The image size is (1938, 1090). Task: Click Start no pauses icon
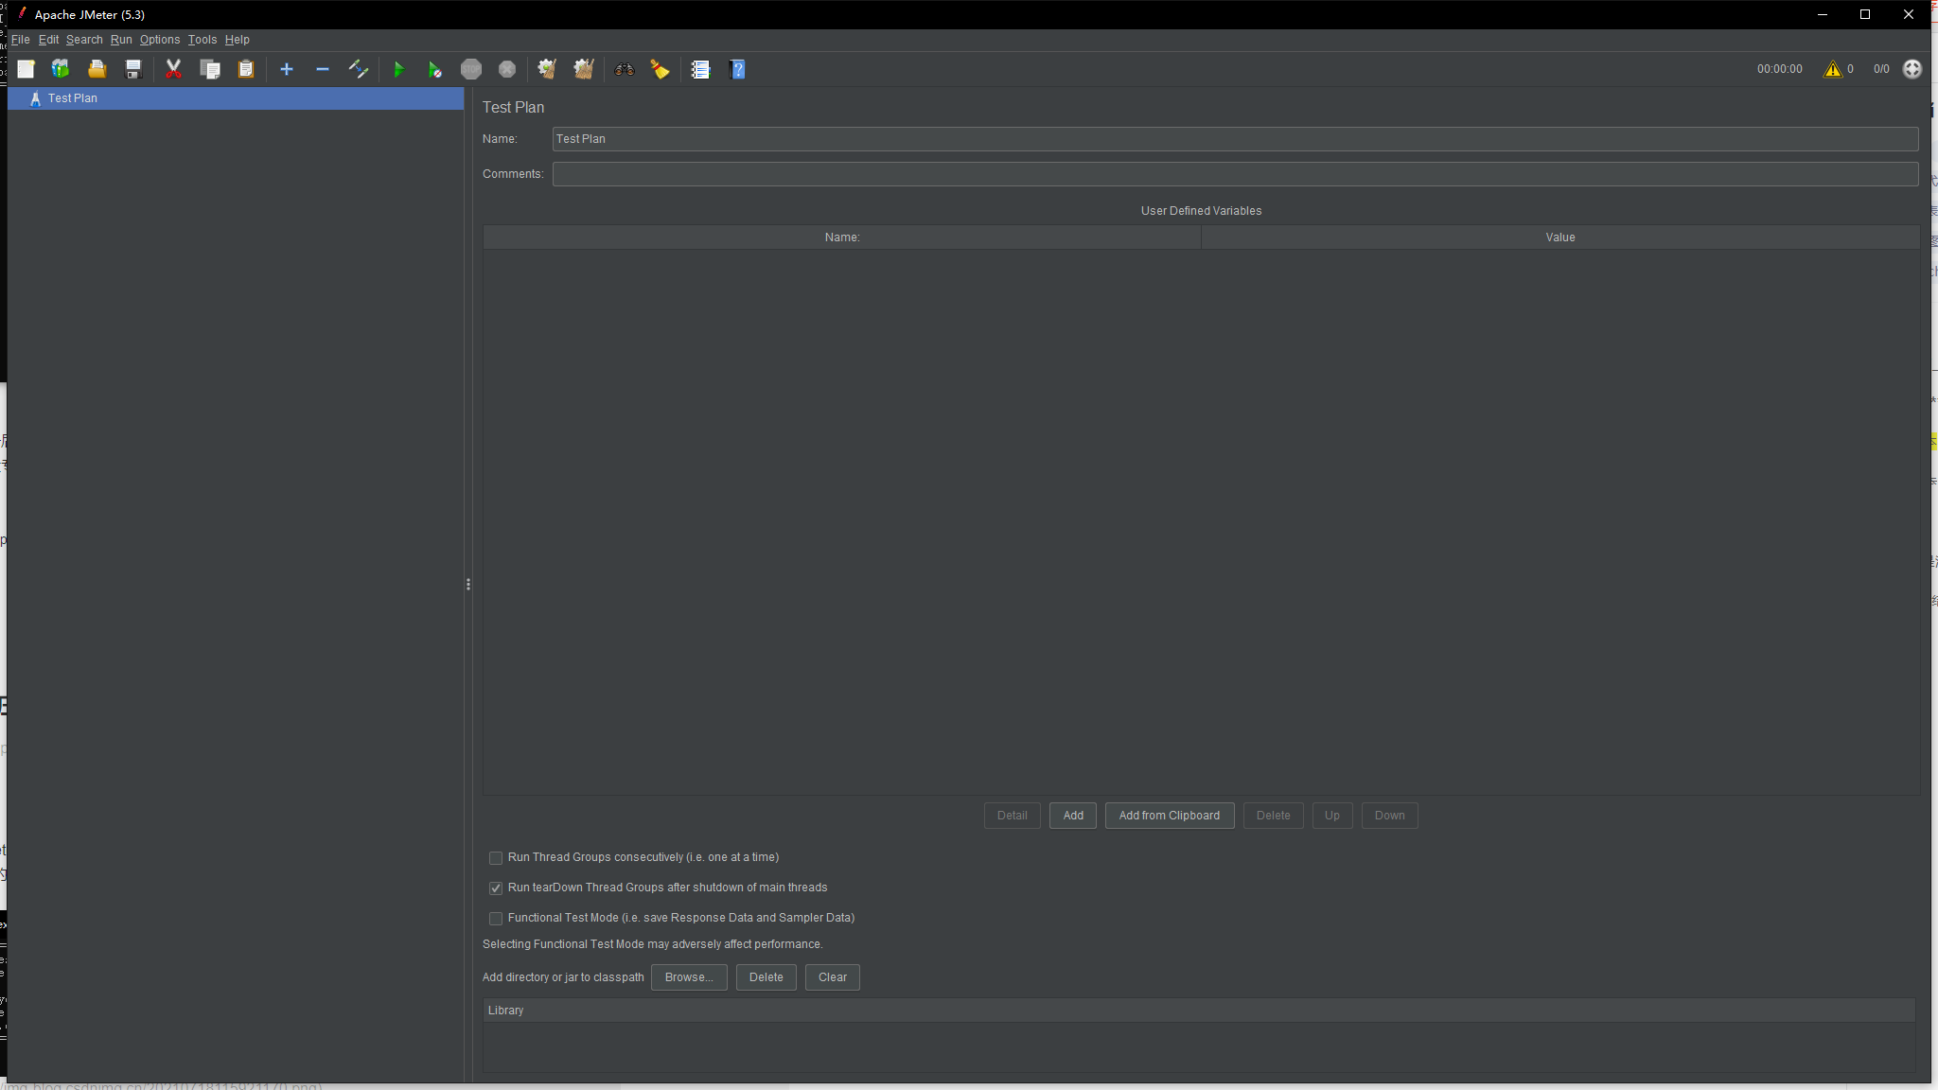coord(434,69)
